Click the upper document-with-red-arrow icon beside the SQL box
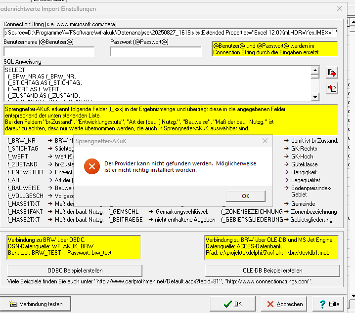 click(332, 73)
